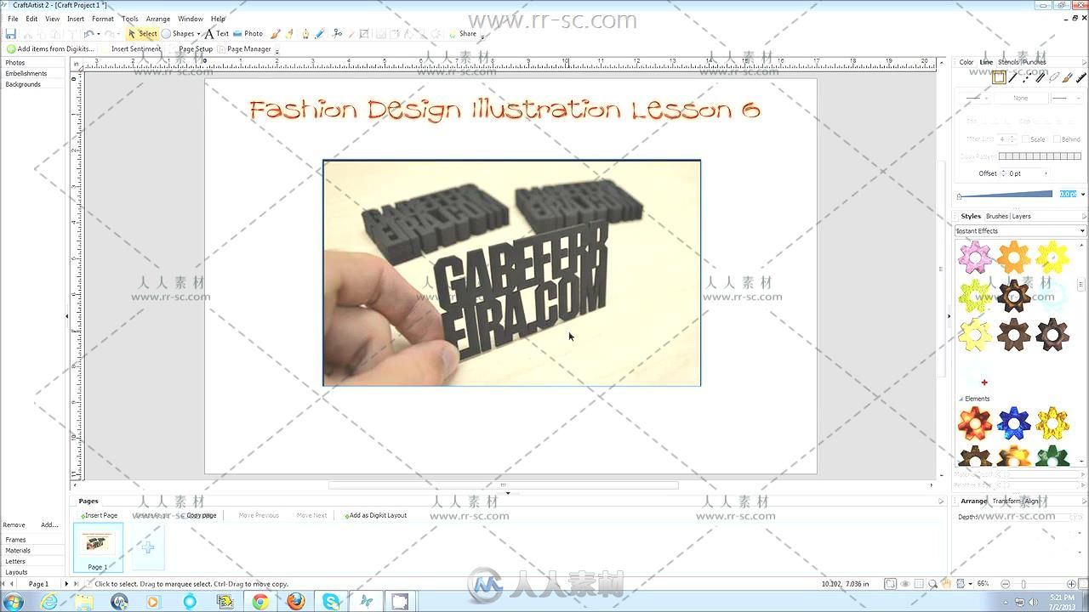
Task: Open the Insert menu
Action: [x=76, y=19]
